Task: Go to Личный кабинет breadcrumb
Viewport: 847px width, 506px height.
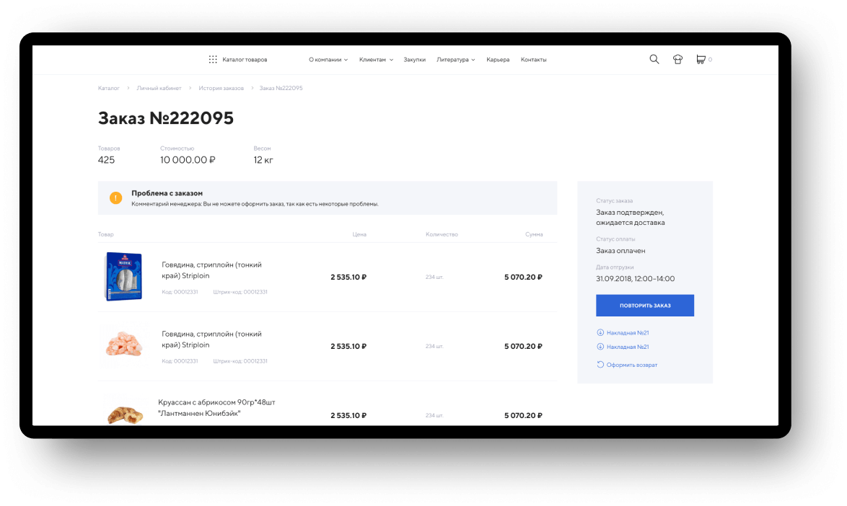Action: (x=159, y=88)
